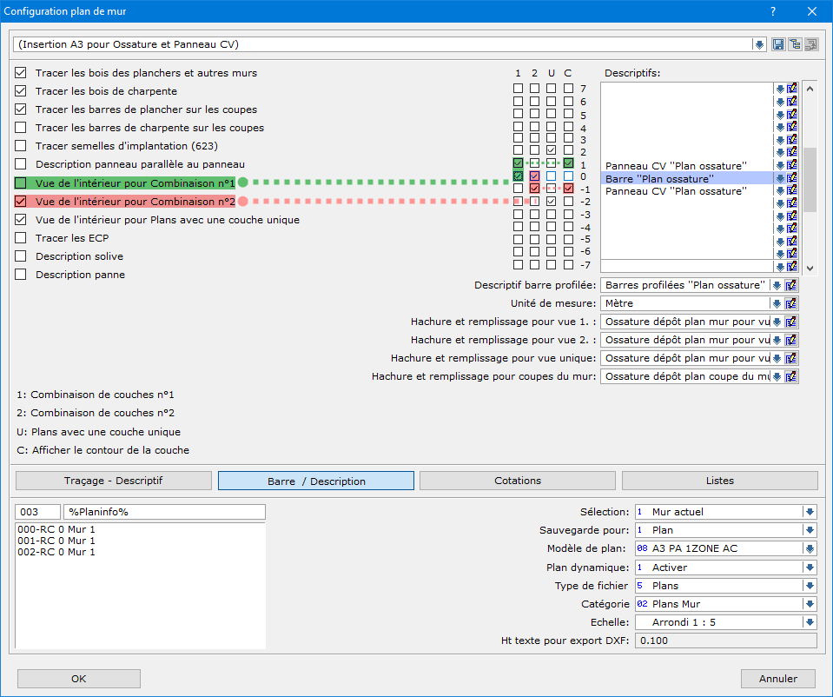
Task: Click the help question mark in title bar
Action: tap(772, 12)
